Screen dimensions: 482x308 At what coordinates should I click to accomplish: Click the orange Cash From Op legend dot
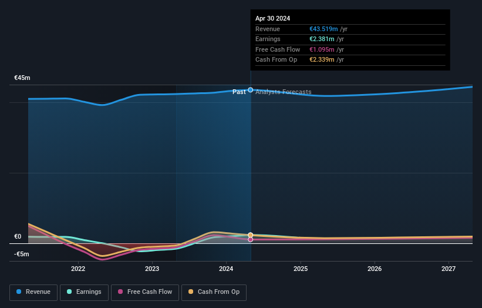click(191, 292)
